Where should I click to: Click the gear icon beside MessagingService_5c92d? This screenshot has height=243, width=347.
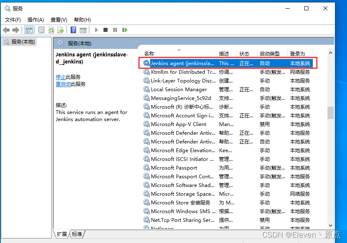point(146,98)
